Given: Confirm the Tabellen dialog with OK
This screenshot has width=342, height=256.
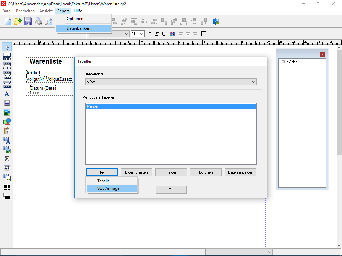Looking at the screenshot, I should coord(171,190).
